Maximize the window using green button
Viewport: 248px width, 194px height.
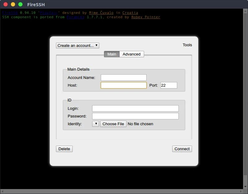(x=20, y=4)
